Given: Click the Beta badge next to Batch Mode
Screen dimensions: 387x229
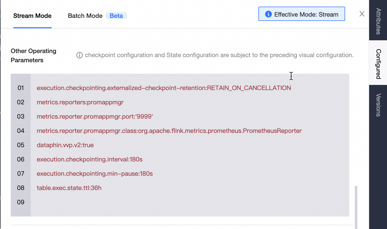Looking at the screenshot, I should 116,16.
